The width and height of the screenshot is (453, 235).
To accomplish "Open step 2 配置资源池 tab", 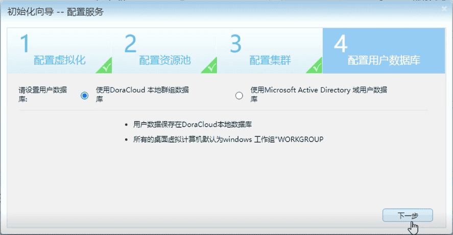I will tap(164, 51).
